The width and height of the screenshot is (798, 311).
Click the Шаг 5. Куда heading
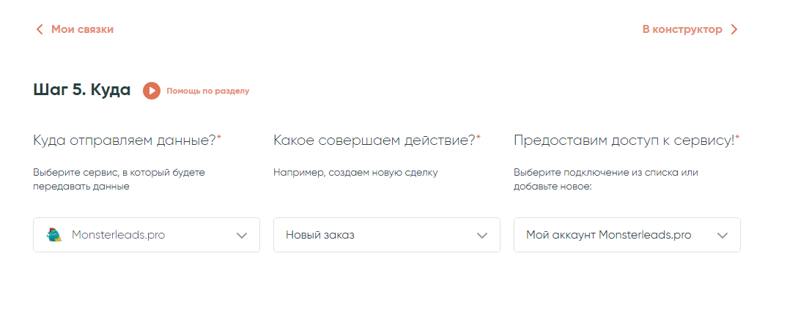(82, 90)
